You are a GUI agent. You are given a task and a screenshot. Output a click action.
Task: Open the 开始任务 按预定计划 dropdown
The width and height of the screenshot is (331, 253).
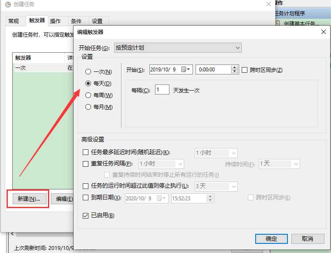pyautogui.click(x=178, y=48)
